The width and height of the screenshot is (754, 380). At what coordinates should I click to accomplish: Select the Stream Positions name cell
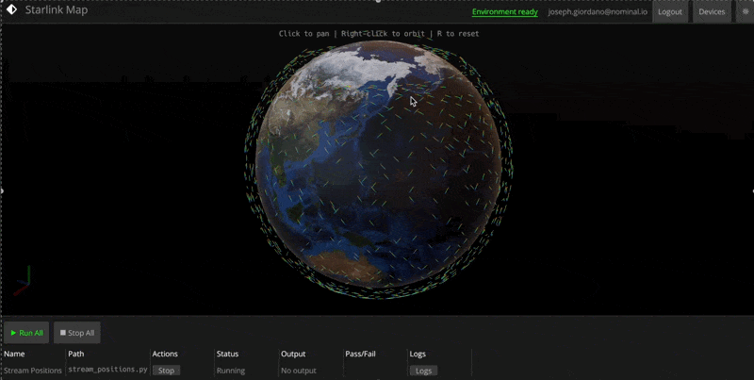click(x=33, y=371)
